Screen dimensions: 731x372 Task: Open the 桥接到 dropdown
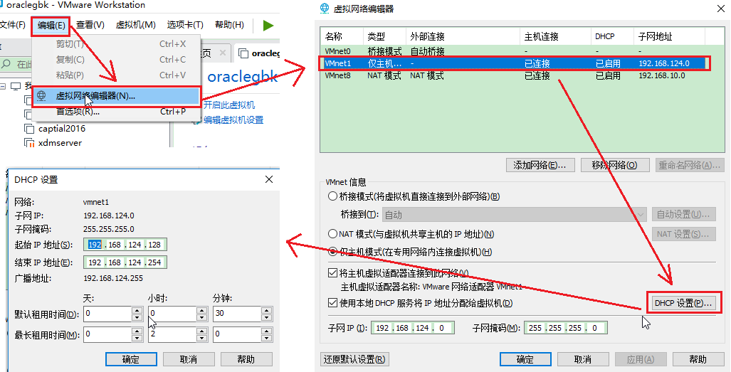coord(514,215)
